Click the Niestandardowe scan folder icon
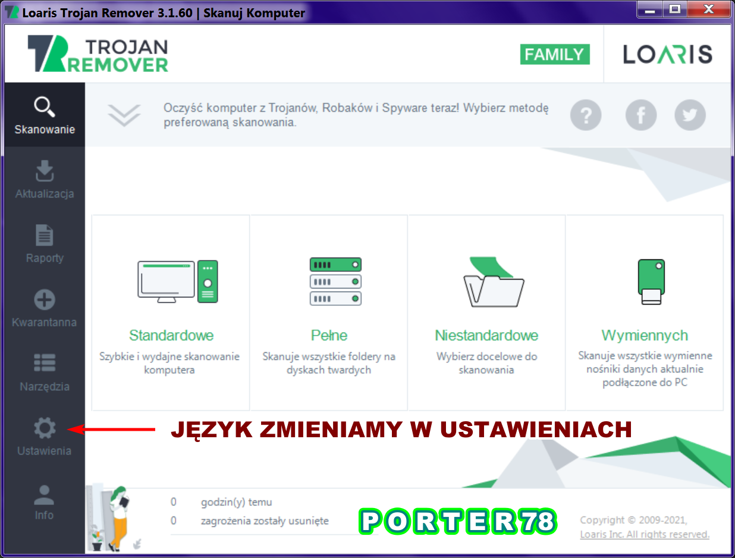 pos(494,281)
